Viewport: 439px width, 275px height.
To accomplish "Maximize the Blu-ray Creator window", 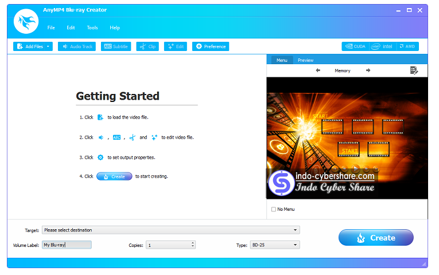I will pos(409,10).
